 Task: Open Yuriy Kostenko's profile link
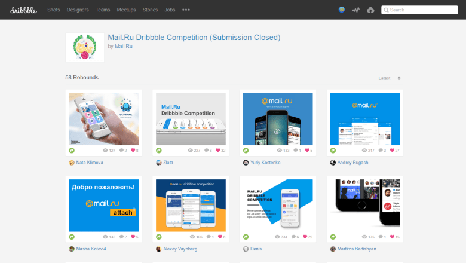click(x=265, y=163)
